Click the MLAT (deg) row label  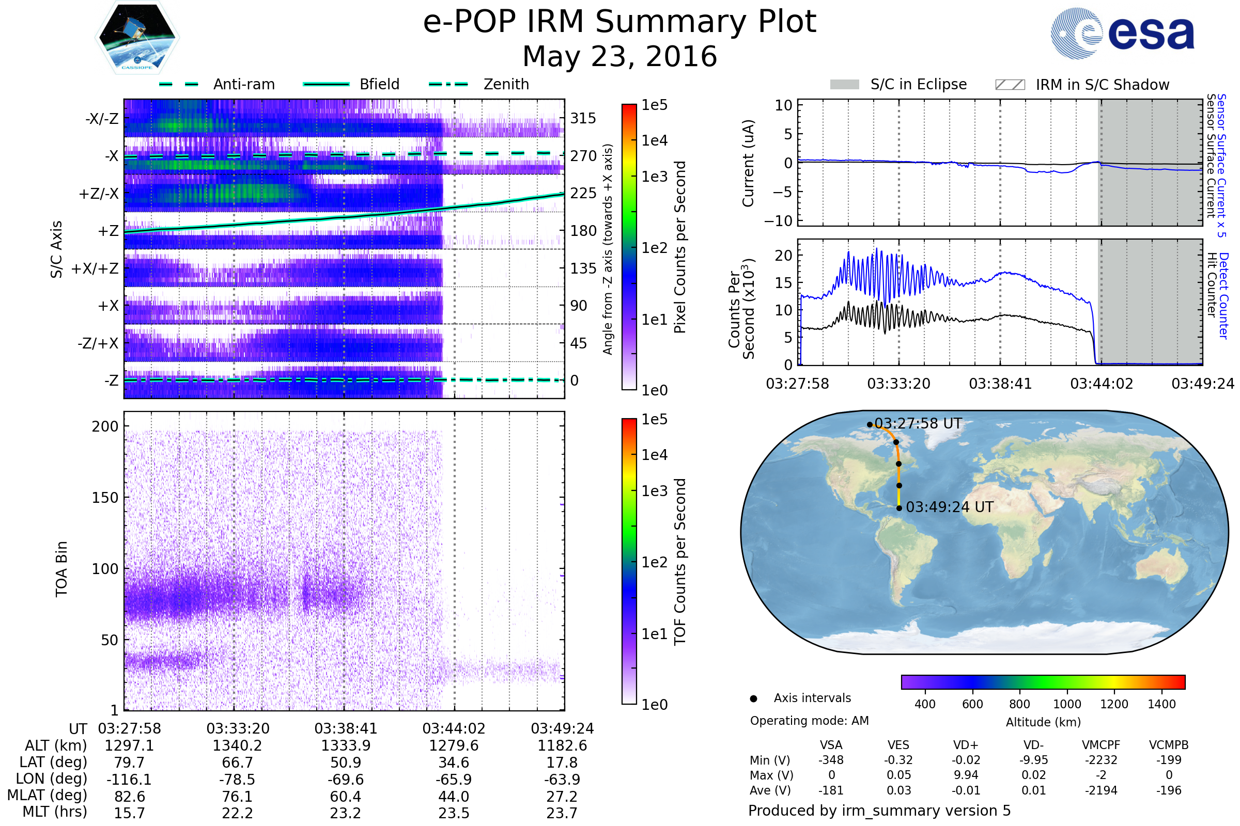pyautogui.click(x=47, y=795)
